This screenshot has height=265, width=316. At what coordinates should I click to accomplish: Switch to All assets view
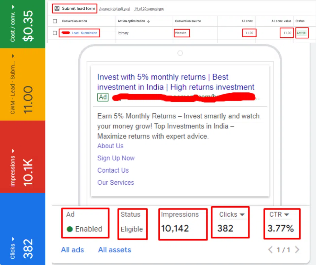point(114,250)
